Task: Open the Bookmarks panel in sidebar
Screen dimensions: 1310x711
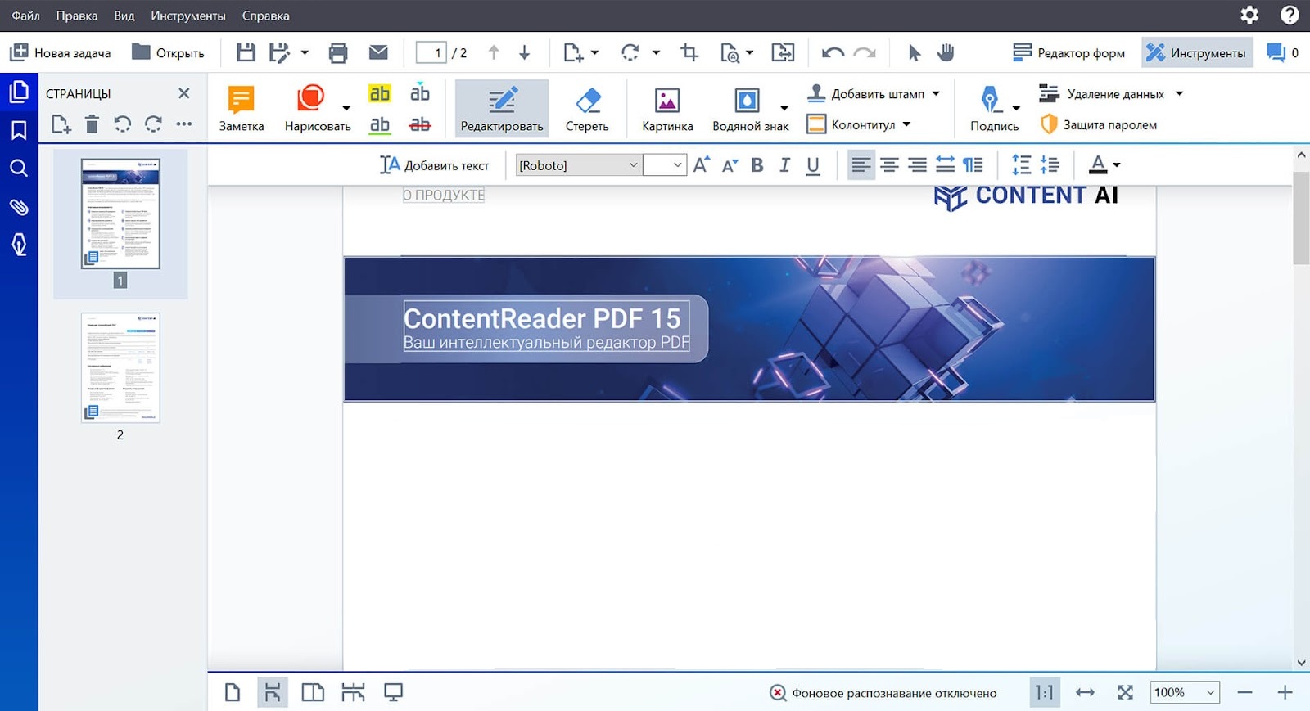Action: point(19,130)
